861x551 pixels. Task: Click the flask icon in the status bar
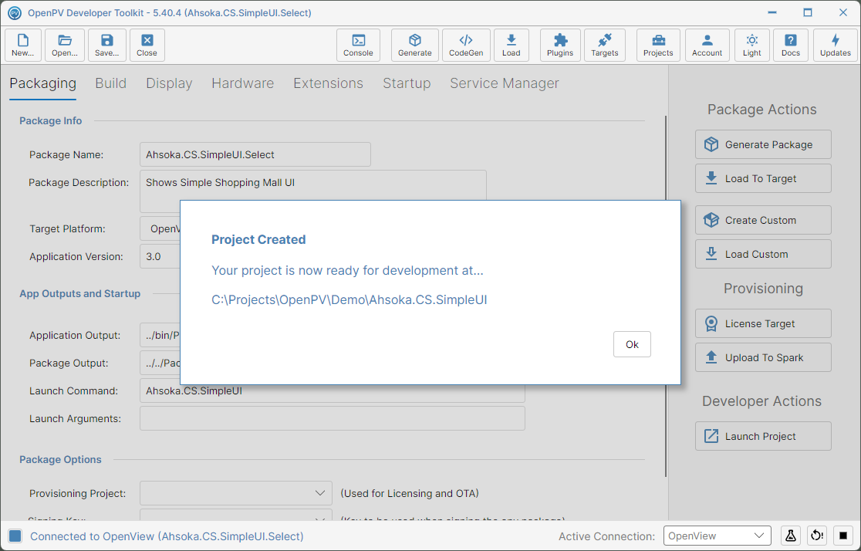[791, 536]
